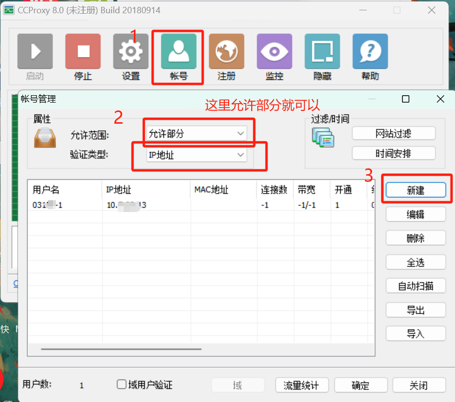This screenshot has height=402, width=455.
Task: Click the 确定 button
Action: coord(361,385)
